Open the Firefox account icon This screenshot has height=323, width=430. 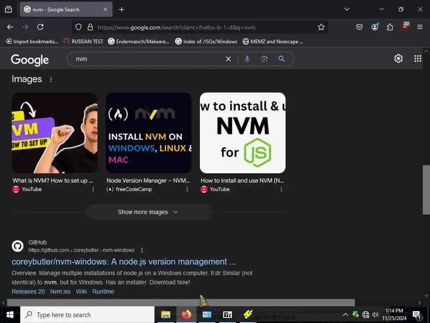[x=375, y=27]
